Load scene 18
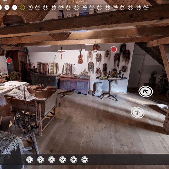Image resolution: width=169 pixels, height=169 pixels. [100, 8]
